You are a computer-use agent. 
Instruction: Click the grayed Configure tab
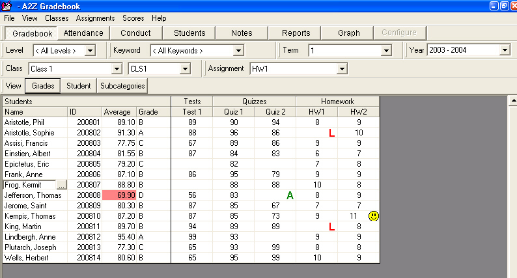399,33
